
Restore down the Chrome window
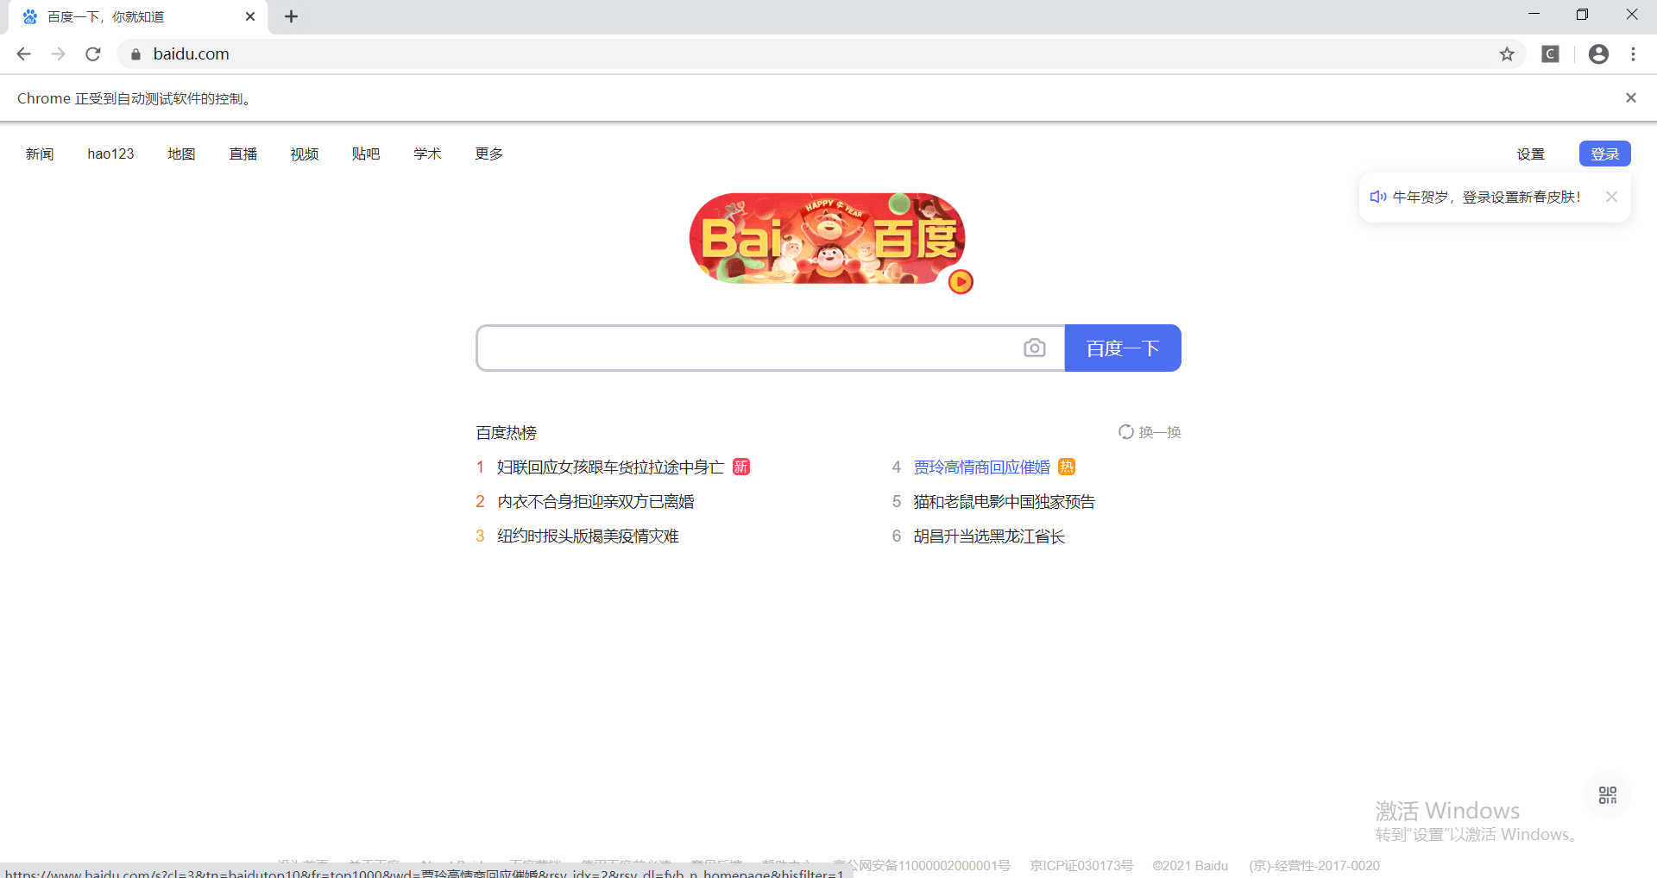[1582, 15]
